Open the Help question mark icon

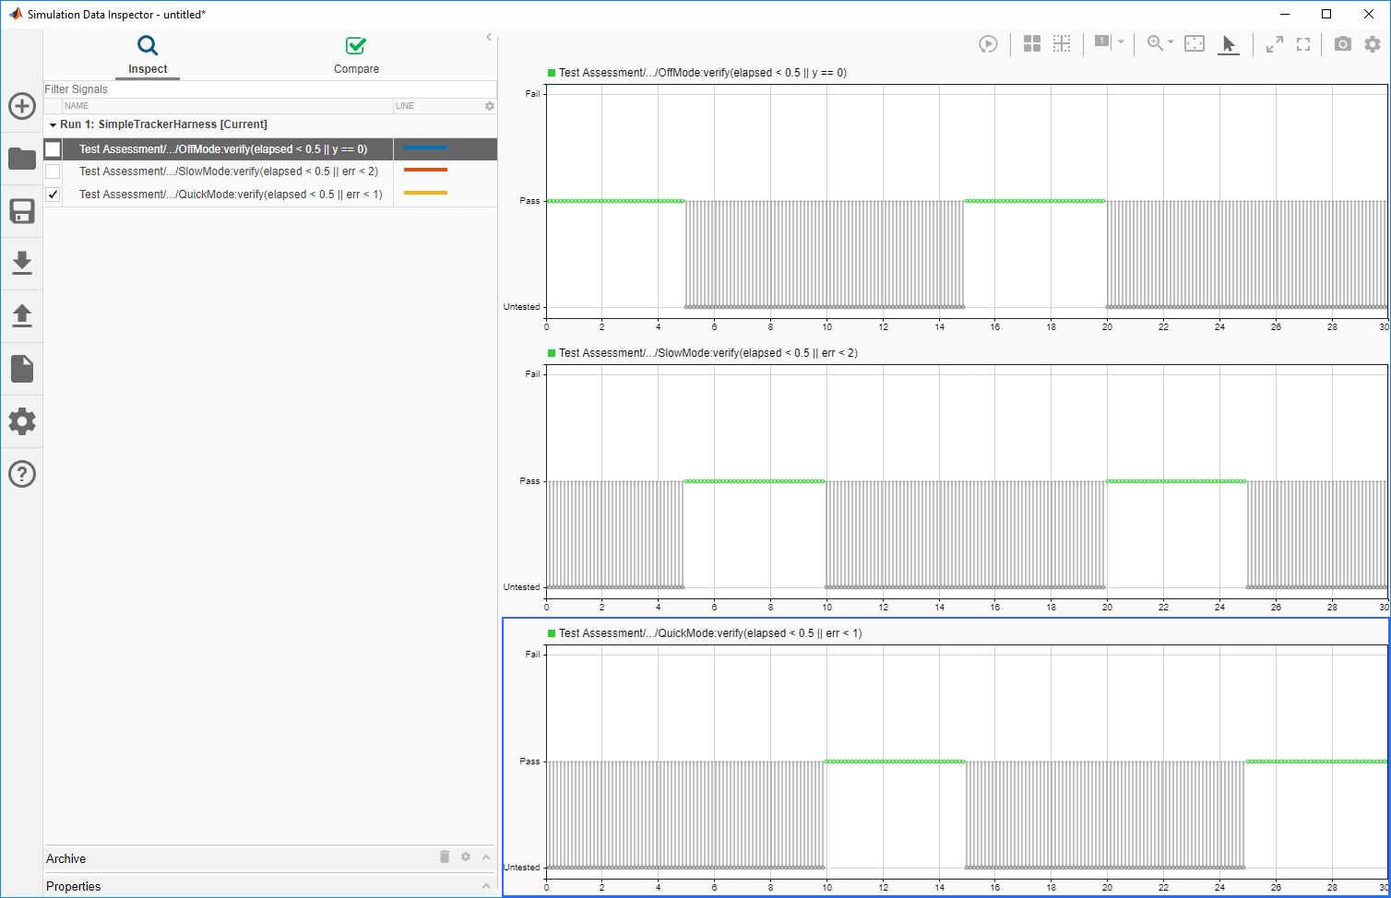(22, 474)
